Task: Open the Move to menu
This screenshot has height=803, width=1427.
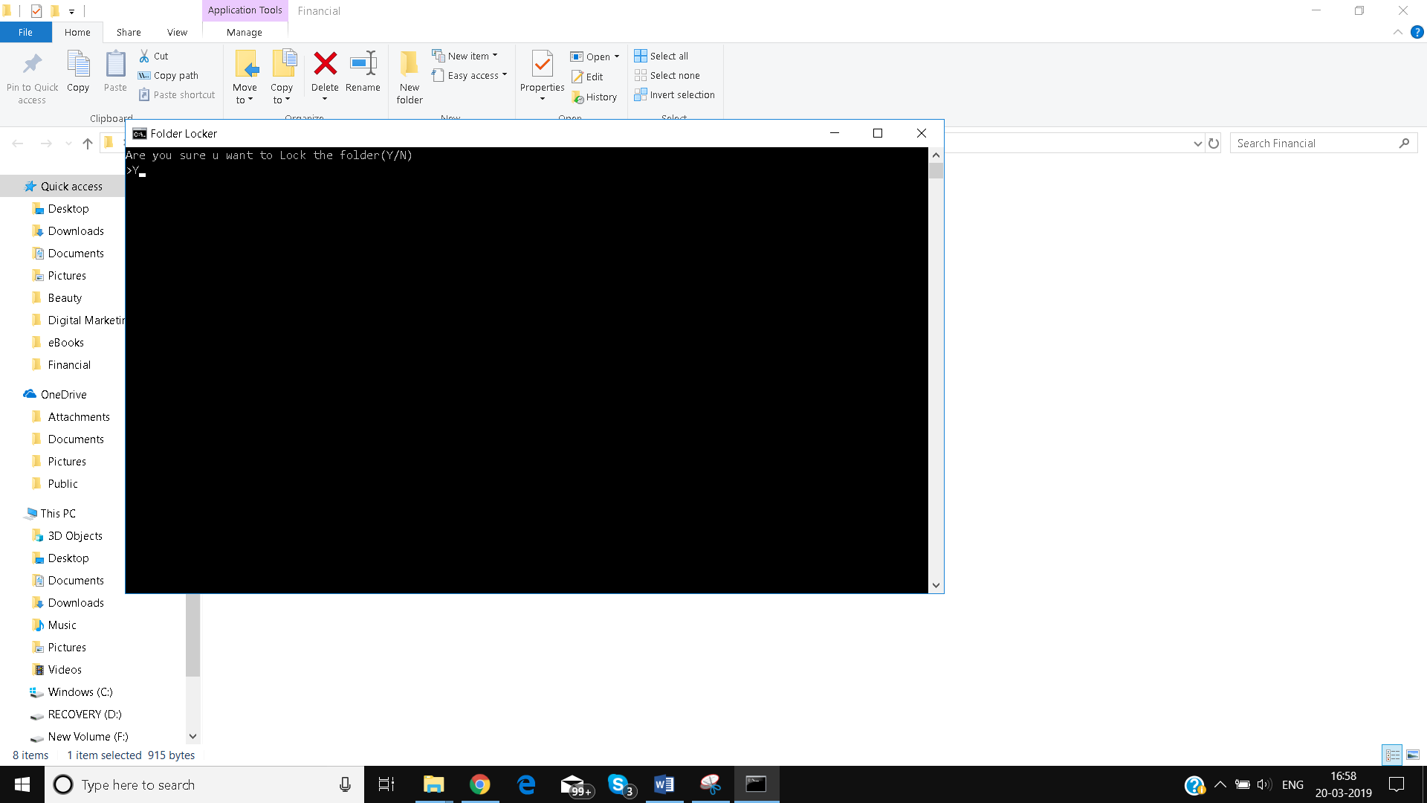Action: [x=245, y=77]
